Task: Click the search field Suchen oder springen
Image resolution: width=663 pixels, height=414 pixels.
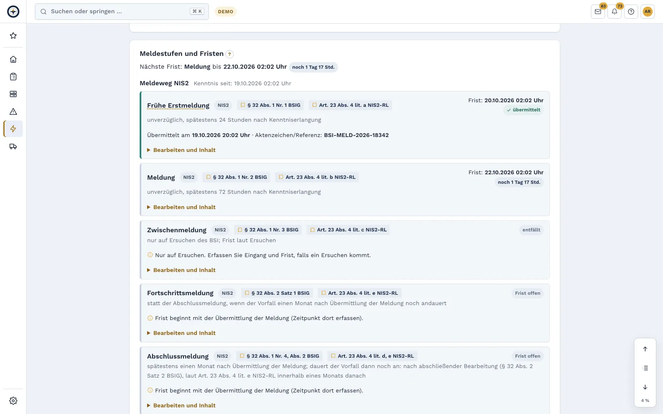Action: tap(122, 12)
